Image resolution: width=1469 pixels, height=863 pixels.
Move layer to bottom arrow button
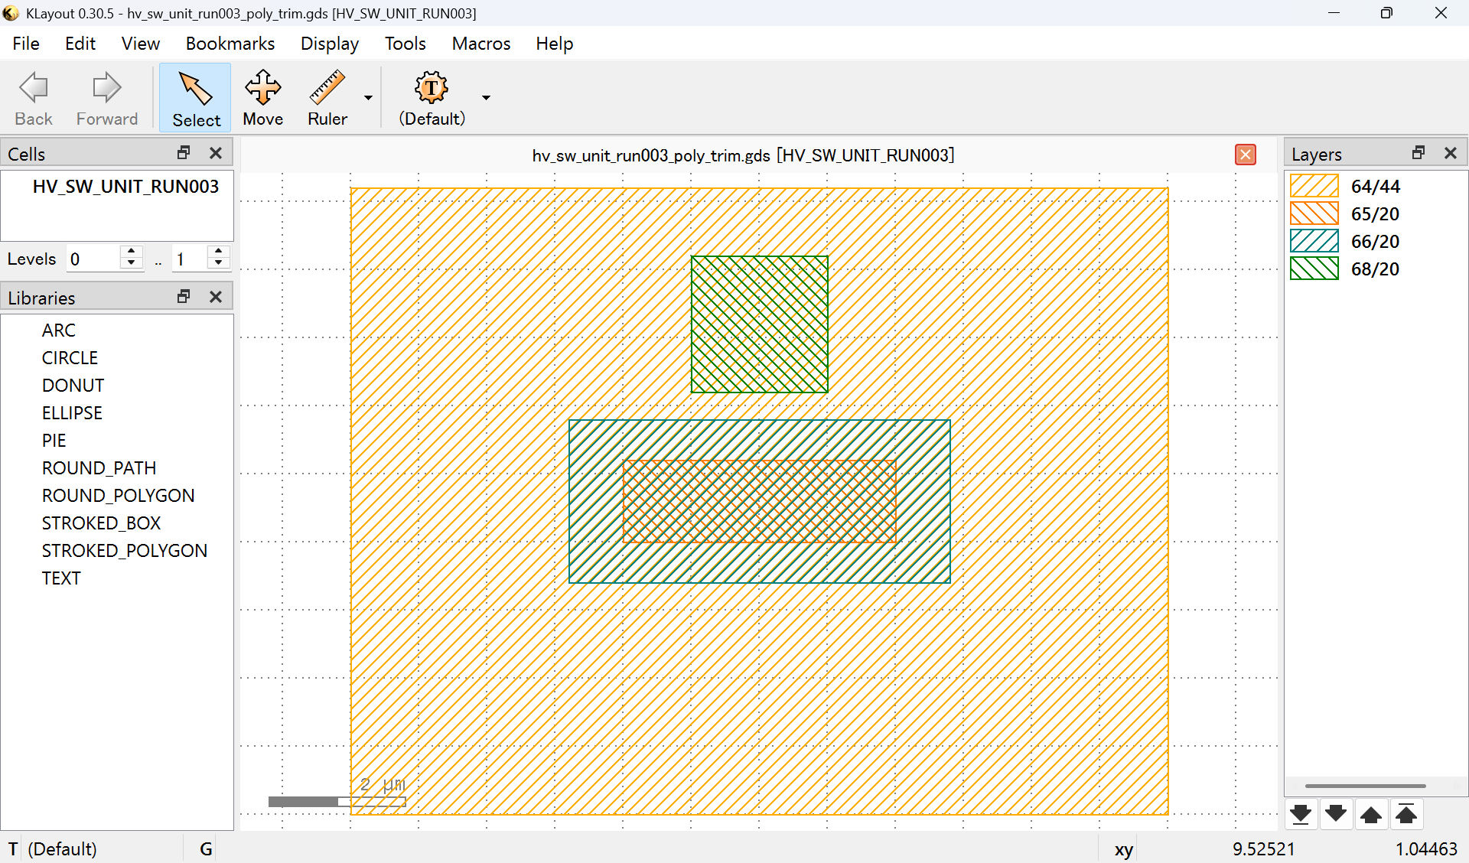point(1301,815)
